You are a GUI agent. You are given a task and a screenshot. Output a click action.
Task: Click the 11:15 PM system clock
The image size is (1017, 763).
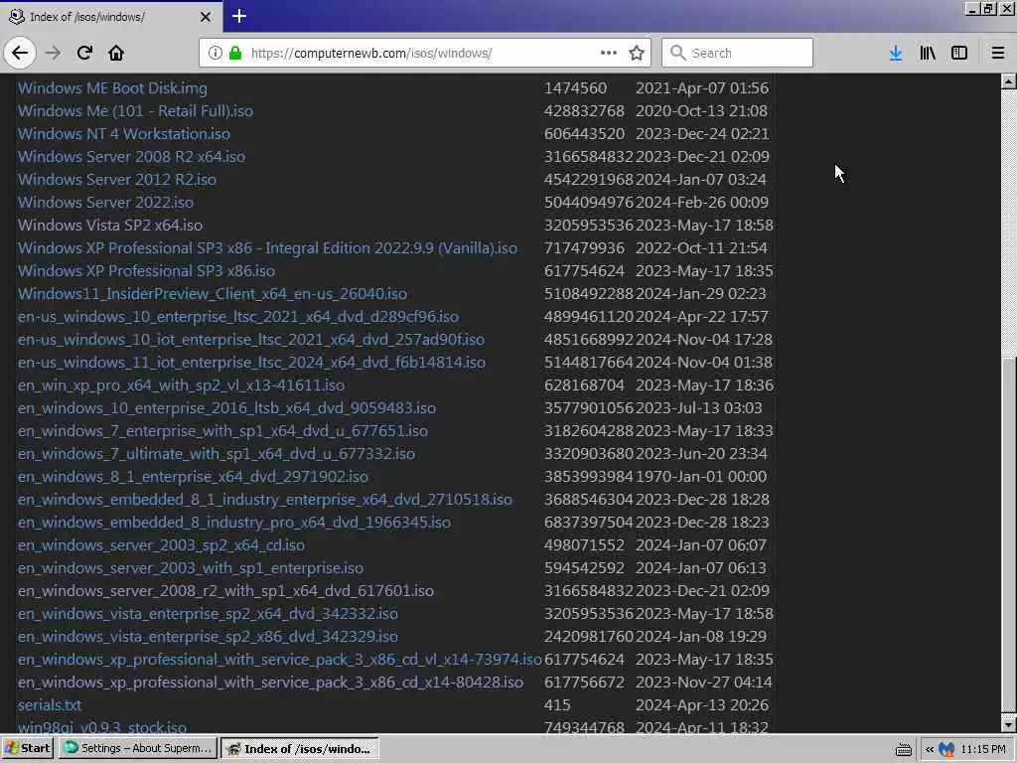pyautogui.click(x=983, y=749)
